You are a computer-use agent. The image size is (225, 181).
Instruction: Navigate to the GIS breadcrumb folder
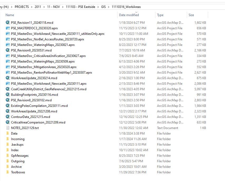(103, 7)
